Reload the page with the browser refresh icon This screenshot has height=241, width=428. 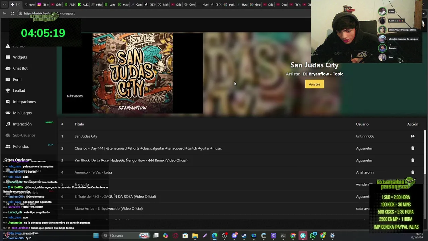[x=12, y=13]
